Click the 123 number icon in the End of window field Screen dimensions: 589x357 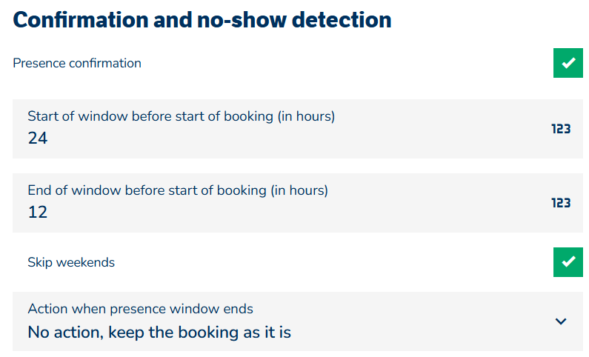(x=561, y=203)
